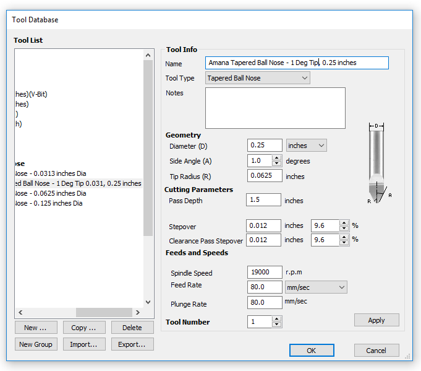Screen dimensions: 421x371
Task: Increase the Side Angle spinner value
Action: coord(277,158)
